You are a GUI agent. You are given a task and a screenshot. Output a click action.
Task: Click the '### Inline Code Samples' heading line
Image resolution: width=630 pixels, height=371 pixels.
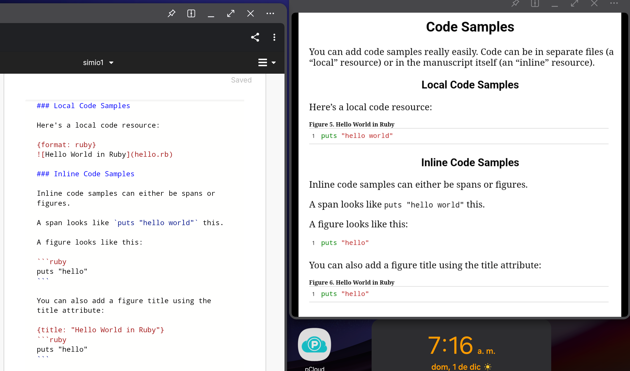86,174
